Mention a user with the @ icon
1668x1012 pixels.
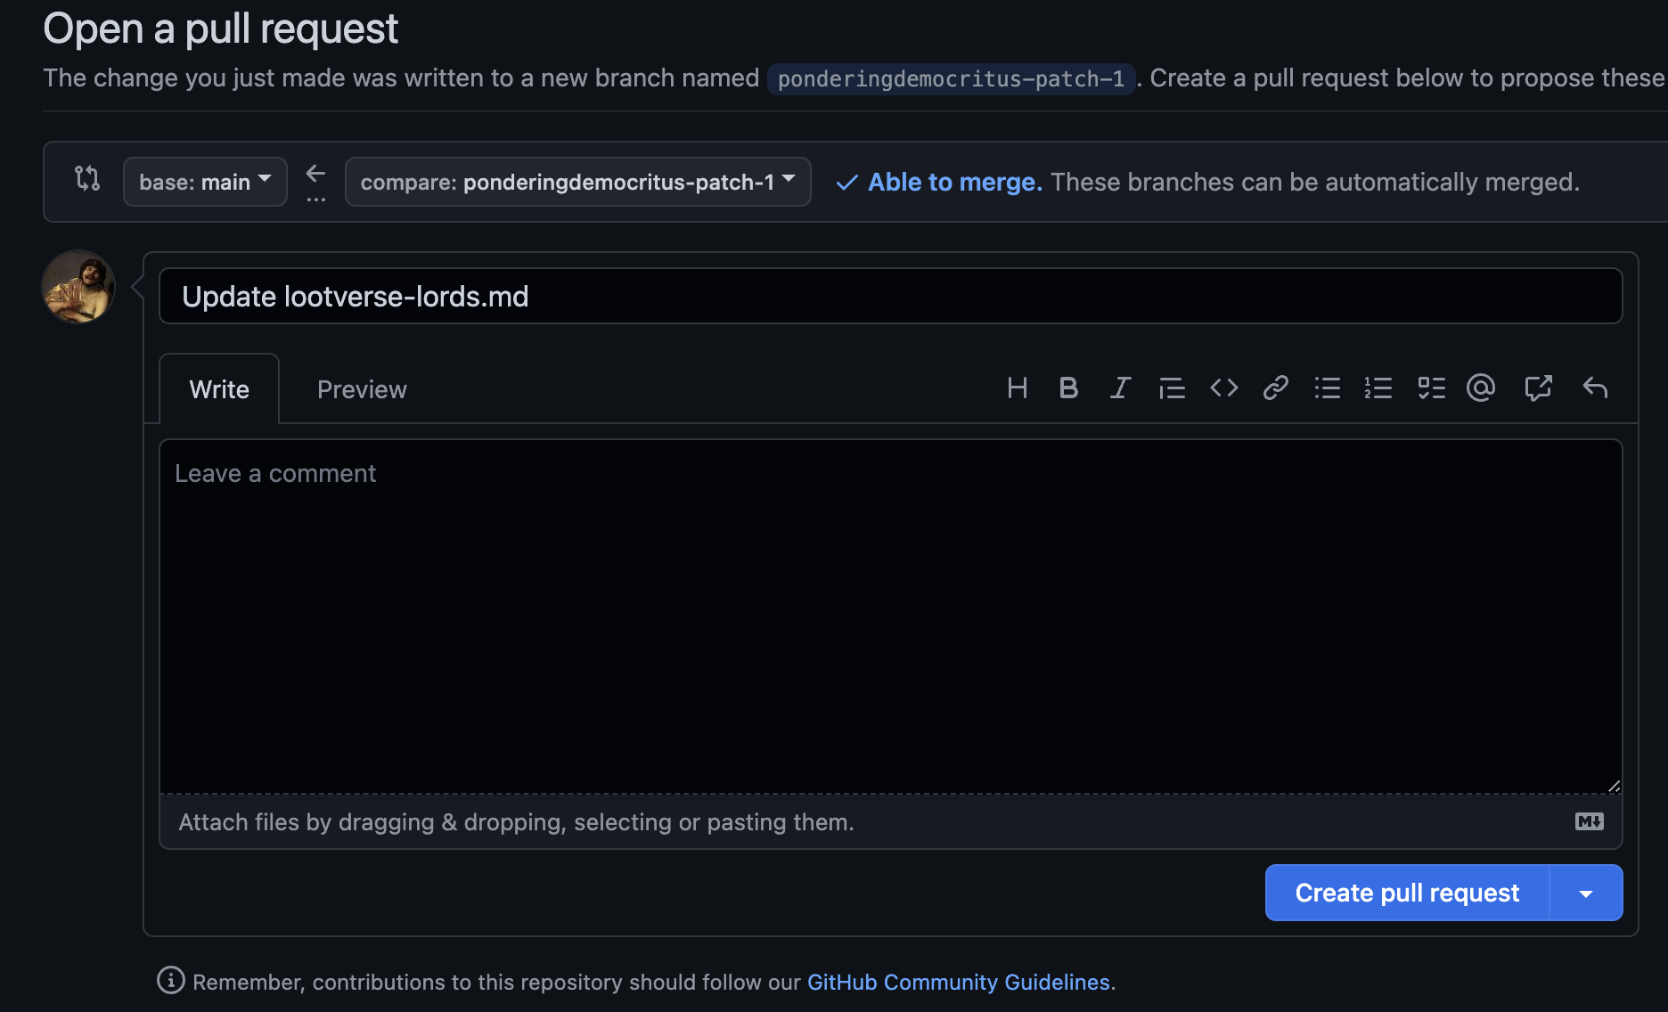[x=1481, y=388]
